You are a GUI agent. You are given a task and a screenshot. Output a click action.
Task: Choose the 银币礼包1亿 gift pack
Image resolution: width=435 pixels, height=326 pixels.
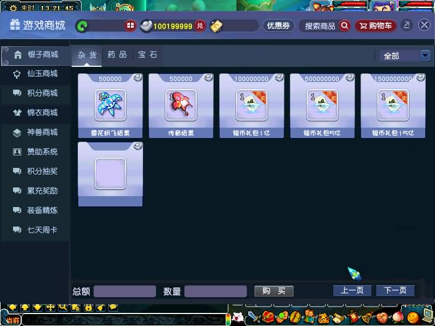(x=252, y=105)
